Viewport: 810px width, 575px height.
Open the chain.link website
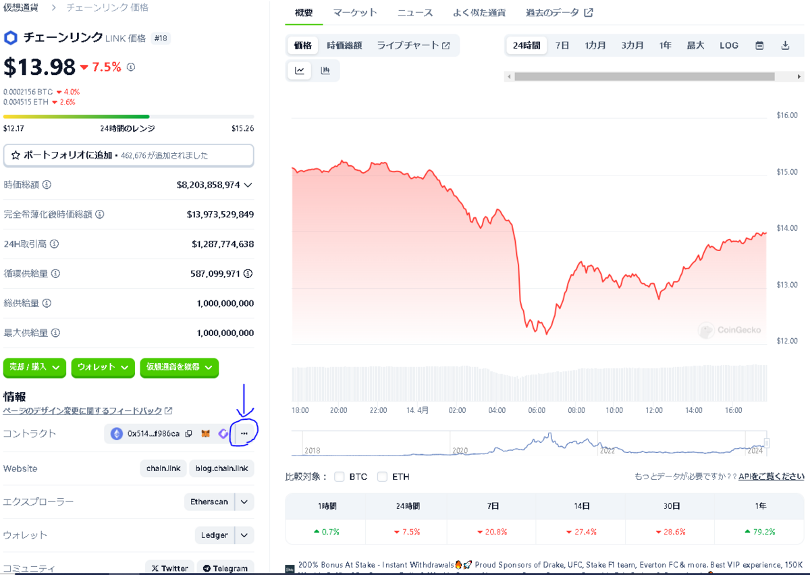[163, 469]
